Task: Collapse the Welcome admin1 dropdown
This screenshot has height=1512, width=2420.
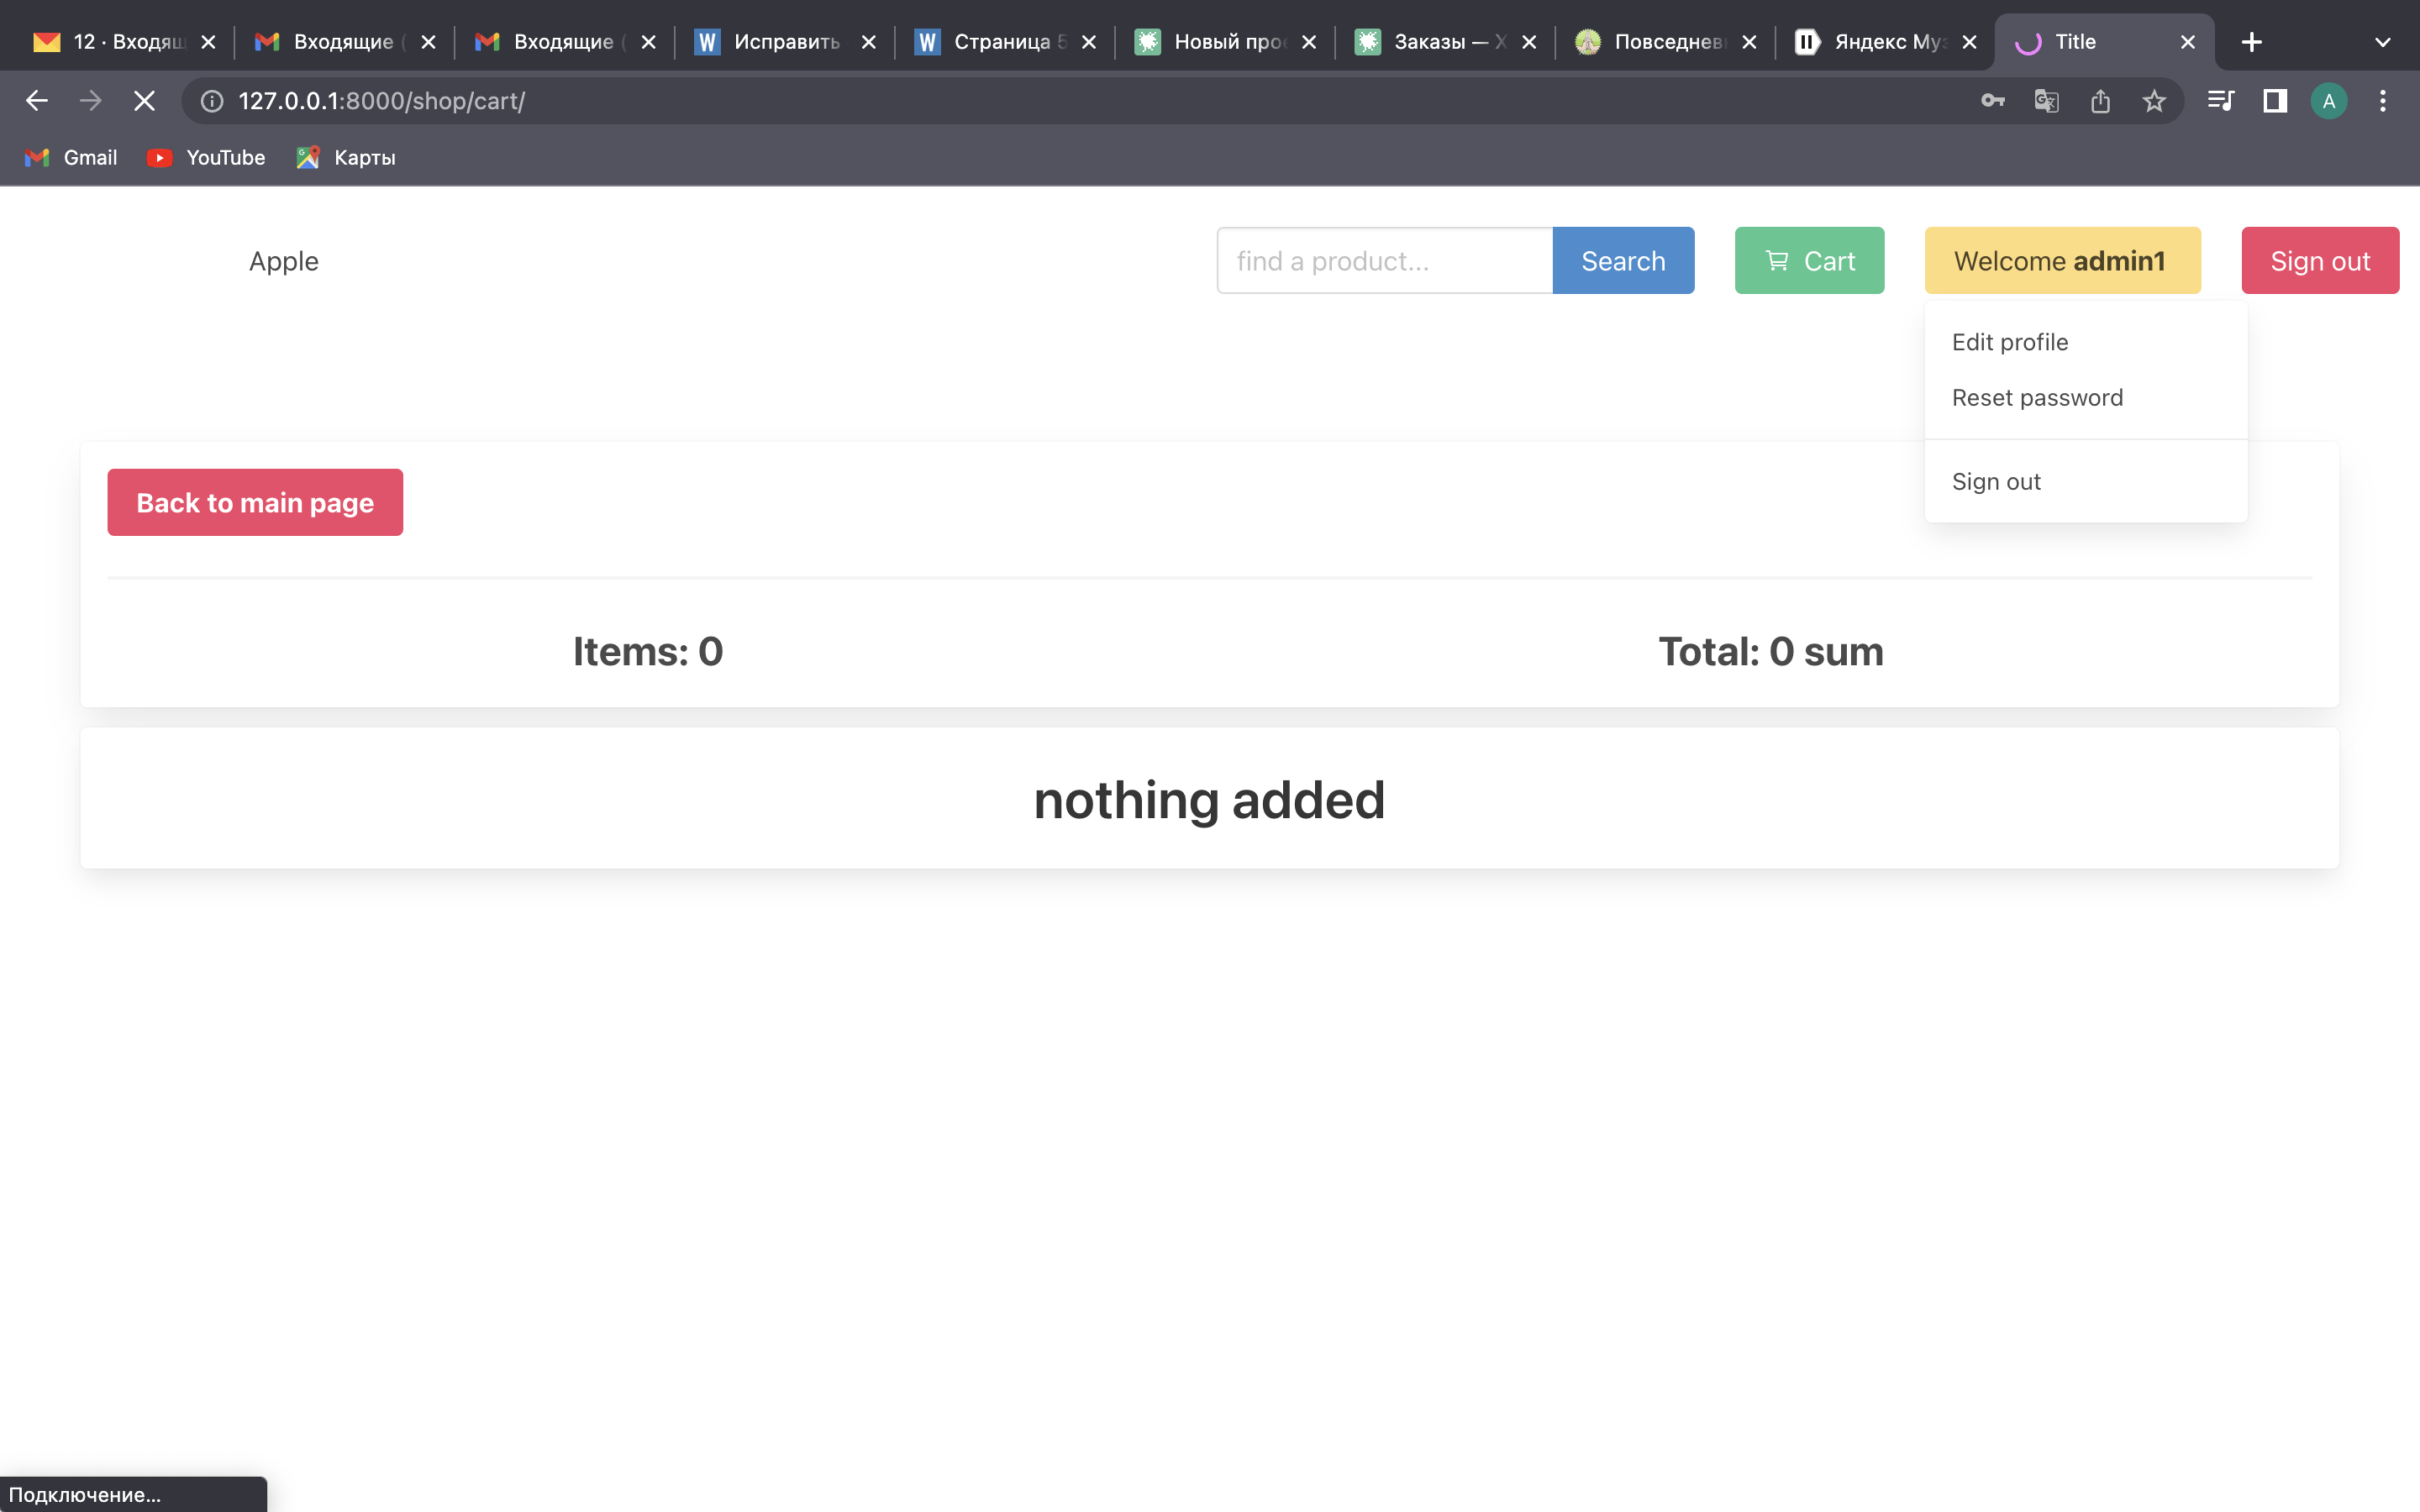Action: [x=2062, y=261]
